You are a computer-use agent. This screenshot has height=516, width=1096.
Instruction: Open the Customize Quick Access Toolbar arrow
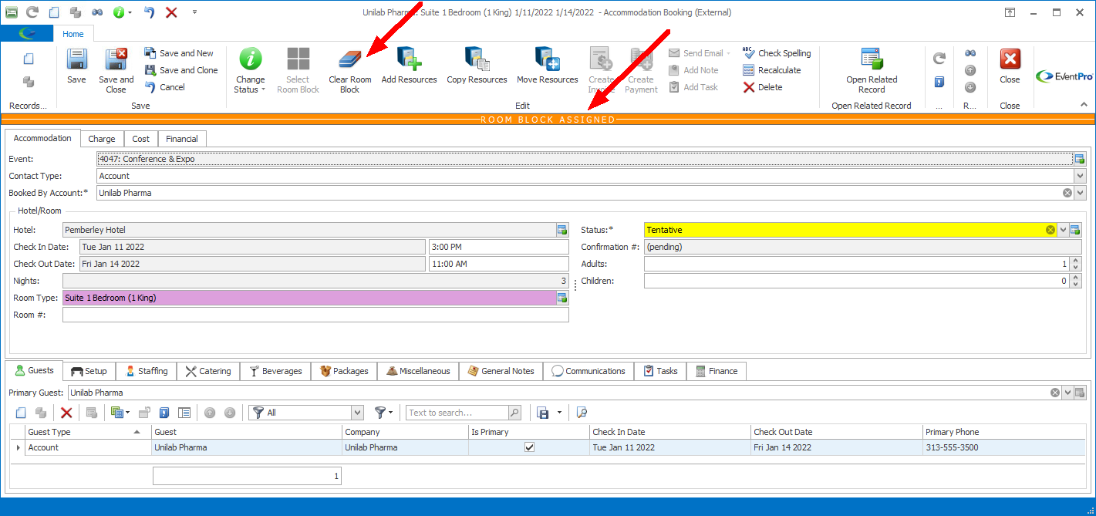(x=194, y=12)
